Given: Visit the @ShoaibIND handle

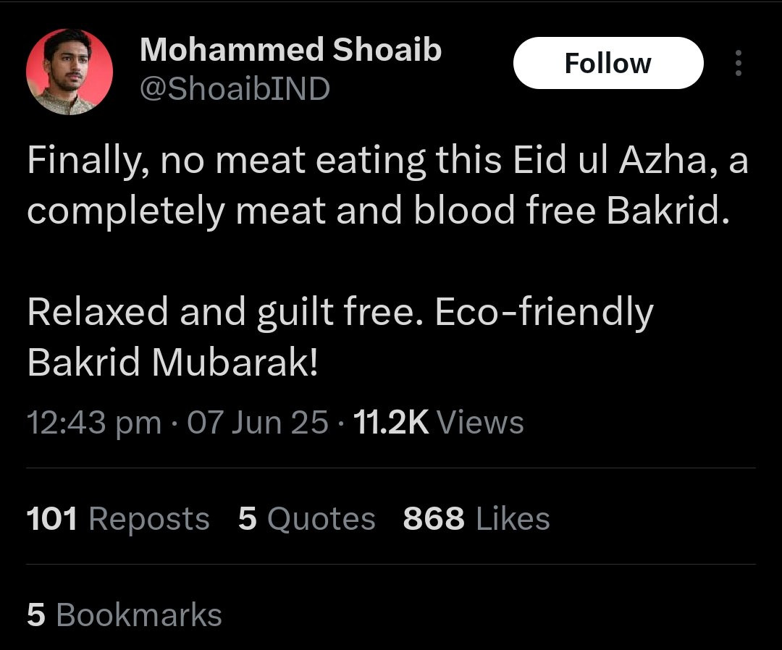Looking at the screenshot, I should [235, 89].
